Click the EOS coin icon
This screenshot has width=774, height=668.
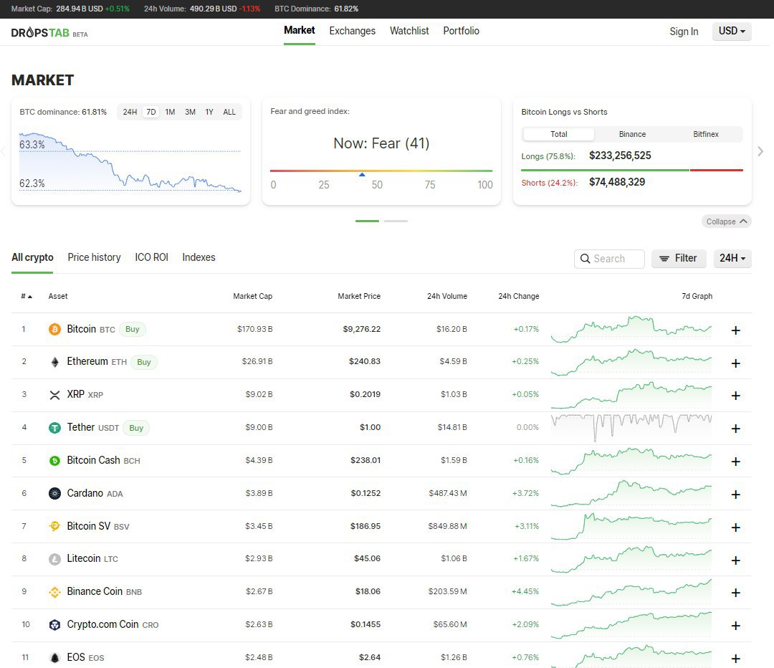coord(54,658)
